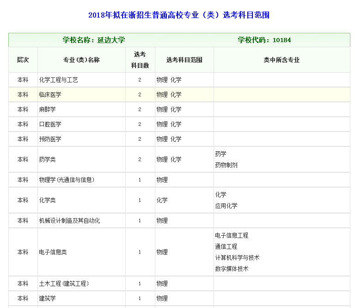Click 物理 in the 电子信息类 row
This screenshot has height=308, width=355.
tap(162, 252)
